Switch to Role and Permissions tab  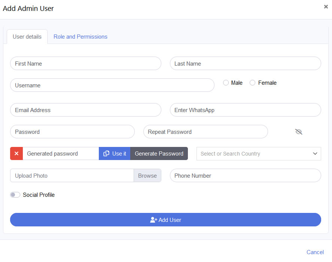tap(80, 37)
